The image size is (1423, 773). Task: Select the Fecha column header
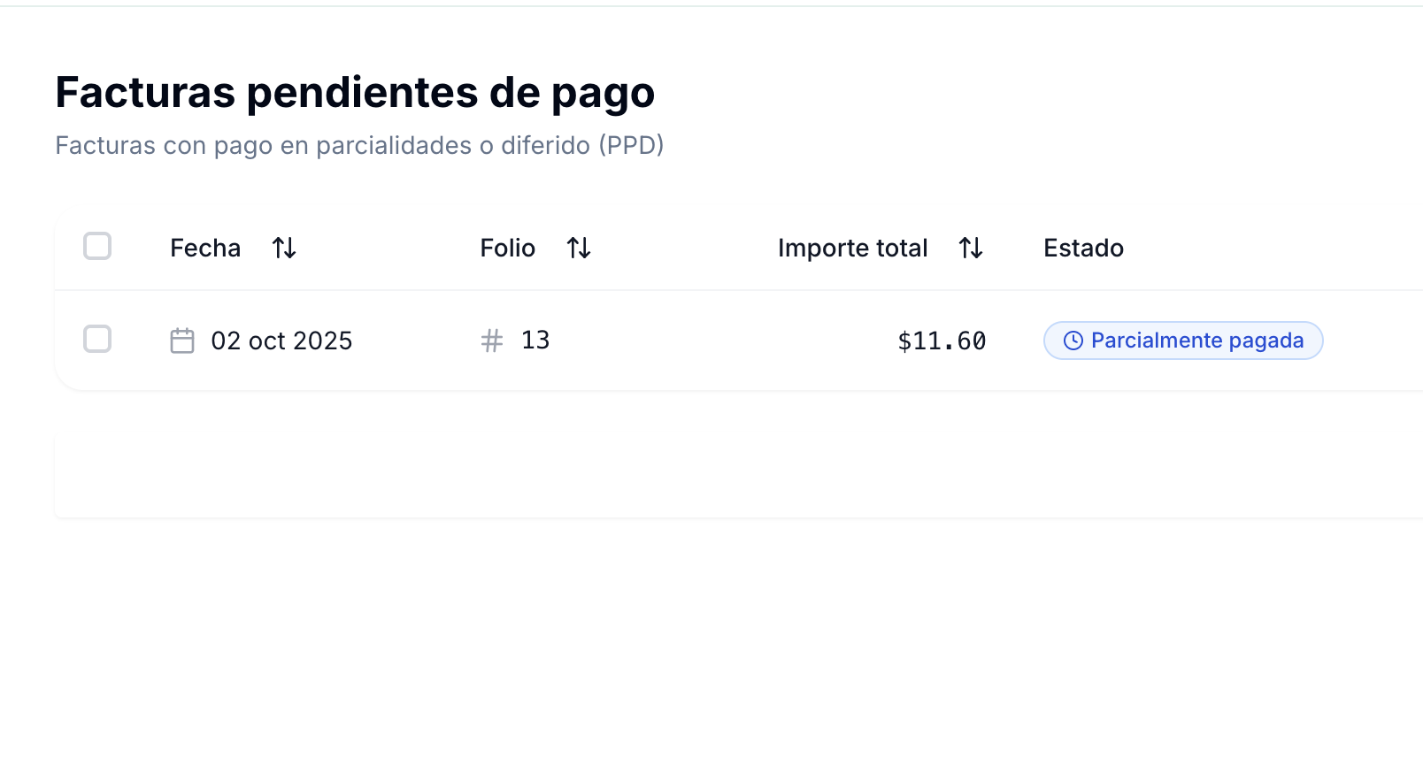pyautogui.click(x=204, y=248)
